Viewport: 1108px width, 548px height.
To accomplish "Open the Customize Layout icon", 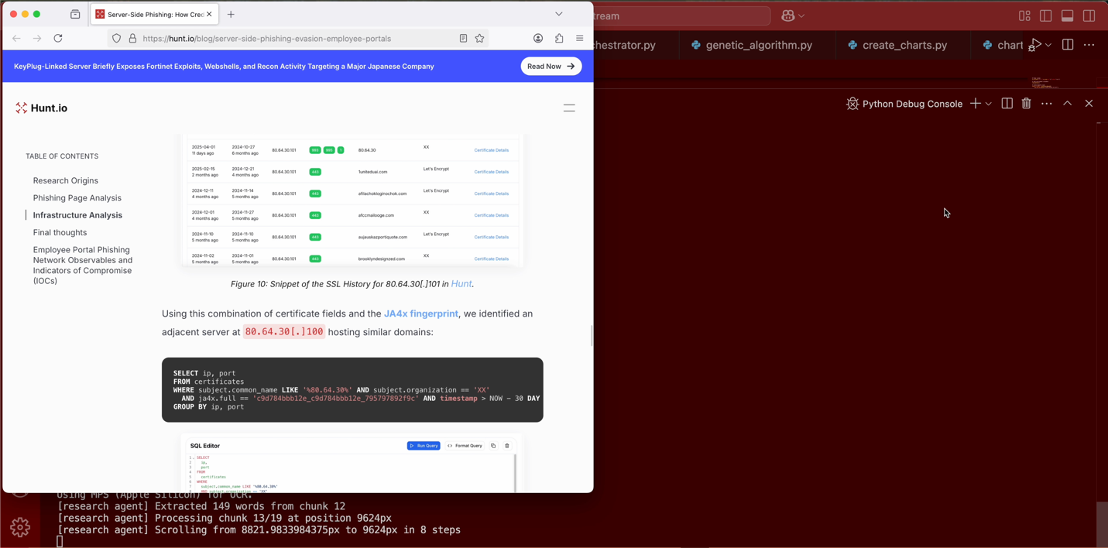I will pyautogui.click(x=1025, y=15).
